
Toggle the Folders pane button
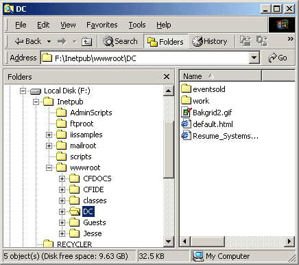point(165,42)
